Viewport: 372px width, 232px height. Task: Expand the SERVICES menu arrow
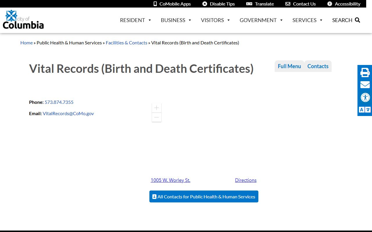pos(321,20)
